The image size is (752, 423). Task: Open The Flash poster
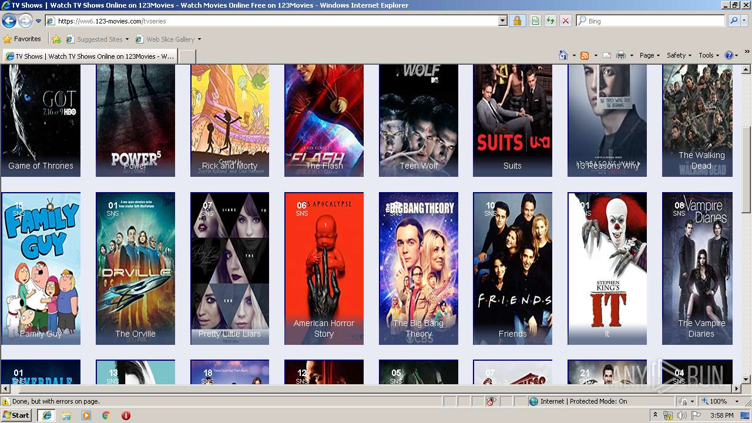tap(324, 120)
